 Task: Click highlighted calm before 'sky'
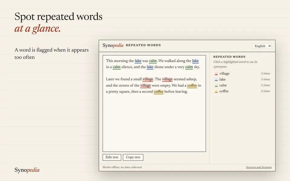(189, 67)
